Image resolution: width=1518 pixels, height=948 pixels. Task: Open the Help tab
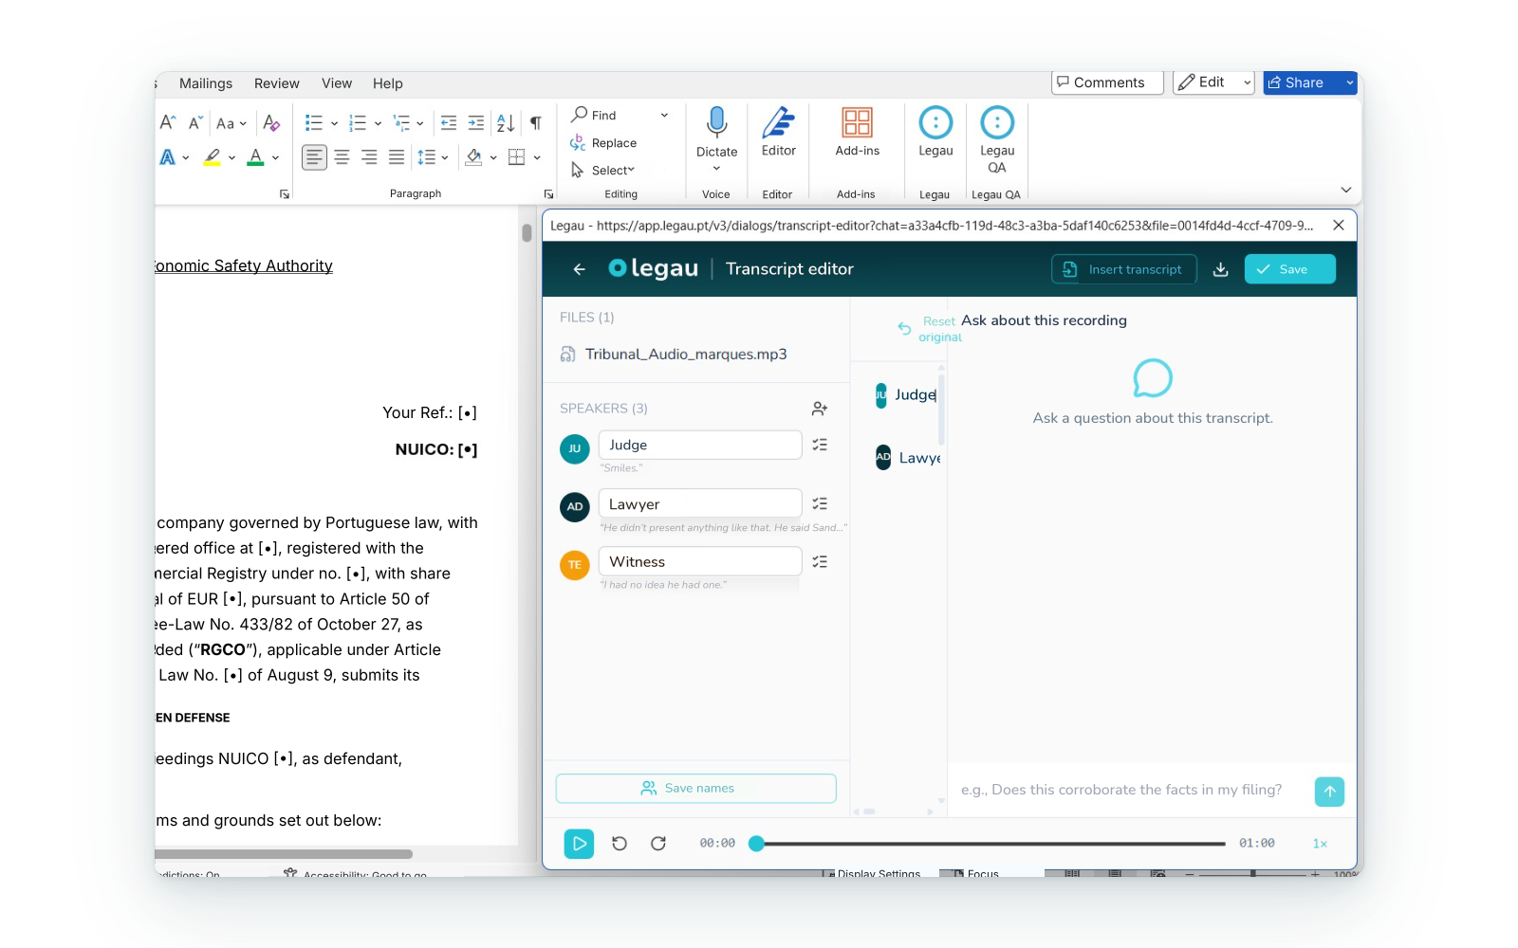pos(387,83)
